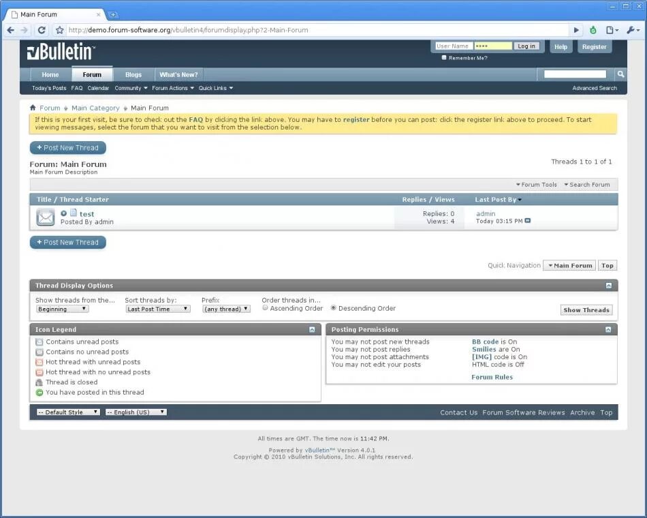Open the browser page menu icon

click(x=612, y=30)
